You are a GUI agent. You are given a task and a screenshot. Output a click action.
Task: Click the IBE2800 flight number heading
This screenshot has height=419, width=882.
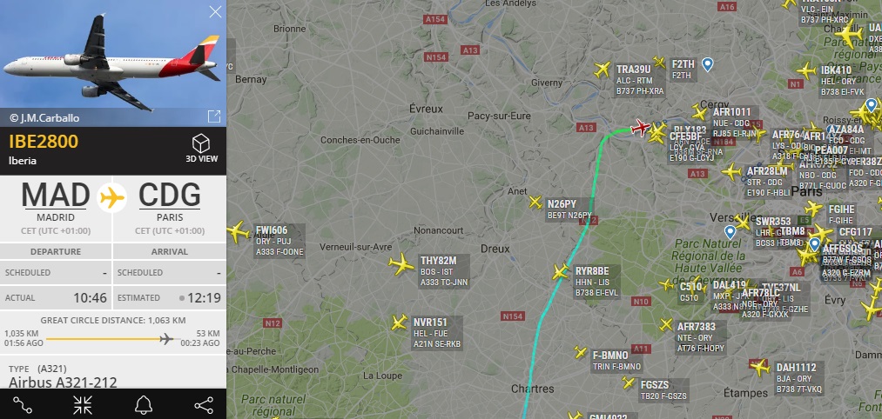pyautogui.click(x=44, y=141)
